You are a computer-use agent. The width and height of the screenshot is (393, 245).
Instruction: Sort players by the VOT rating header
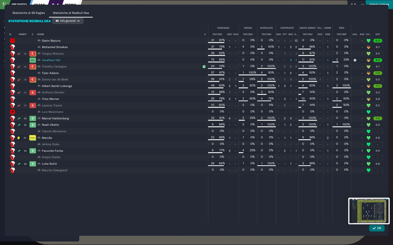click(378, 34)
